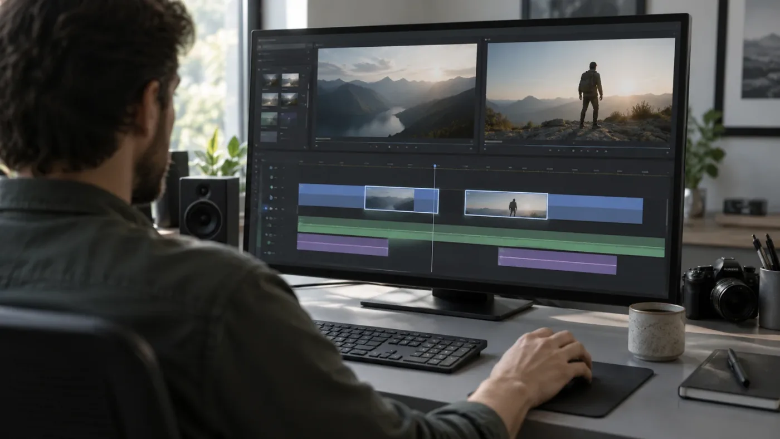Select the left purple clip on the timeline
Viewport: 780px width, 439px height.
[x=343, y=245]
